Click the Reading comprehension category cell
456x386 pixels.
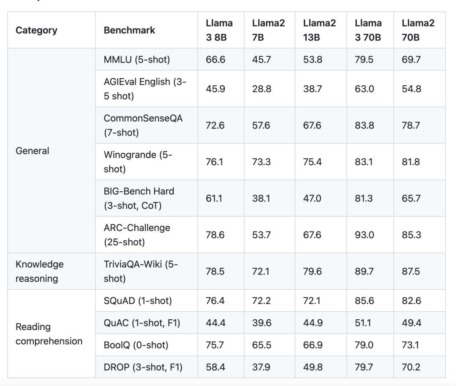click(x=49, y=334)
